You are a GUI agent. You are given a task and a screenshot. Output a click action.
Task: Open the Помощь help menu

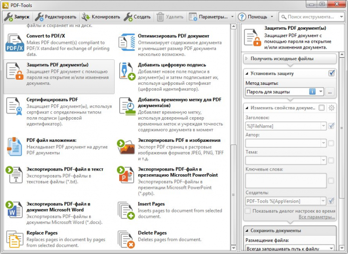click(x=256, y=17)
